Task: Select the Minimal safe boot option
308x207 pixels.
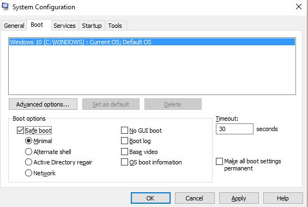Action: (x=28, y=141)
